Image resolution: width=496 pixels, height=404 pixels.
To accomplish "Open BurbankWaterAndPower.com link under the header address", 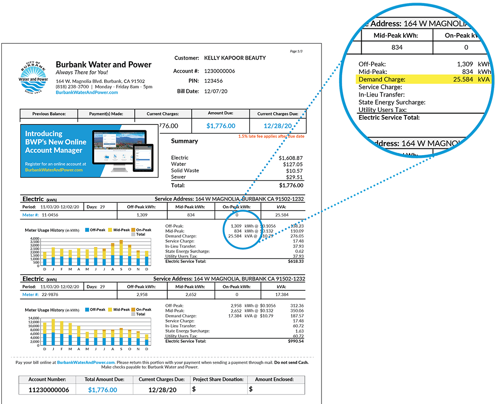I will [87, 92].
